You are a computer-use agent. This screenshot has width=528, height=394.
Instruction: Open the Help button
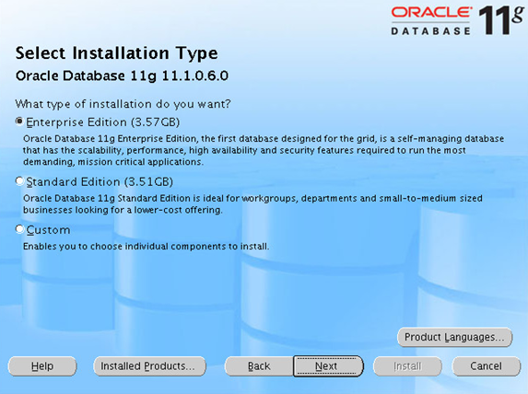coord(42,366)
